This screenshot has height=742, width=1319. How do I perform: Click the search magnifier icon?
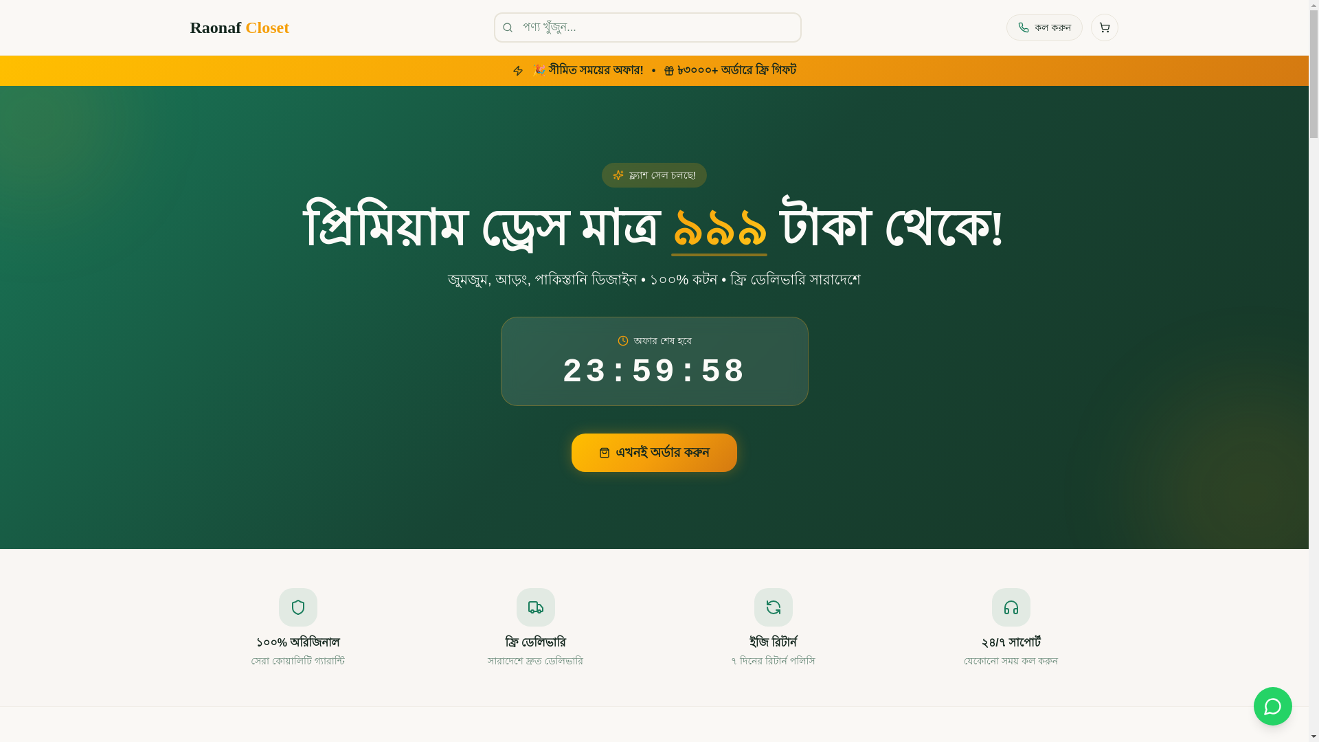[508, 28]
